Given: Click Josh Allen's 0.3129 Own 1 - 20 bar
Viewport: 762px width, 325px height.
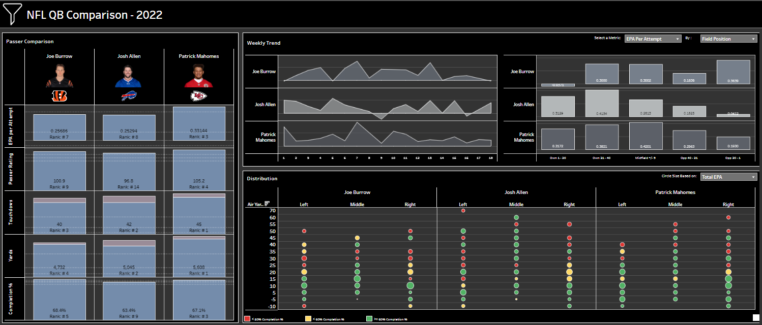Looking at the screenshot, I should tap(558, 107).
